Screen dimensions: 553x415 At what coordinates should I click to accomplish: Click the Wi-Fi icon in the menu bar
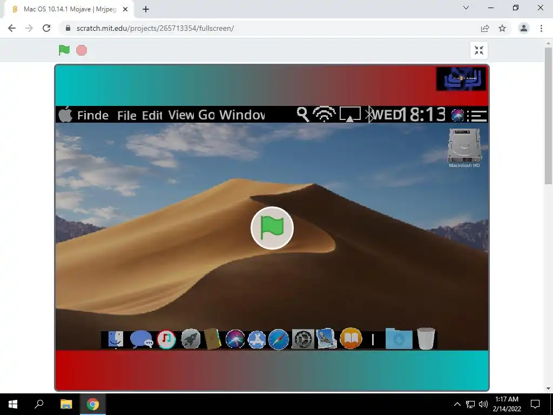point(325,114)
